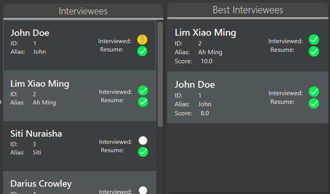Click Siti Nuraisha's green resume checkmark

(143, 152)
